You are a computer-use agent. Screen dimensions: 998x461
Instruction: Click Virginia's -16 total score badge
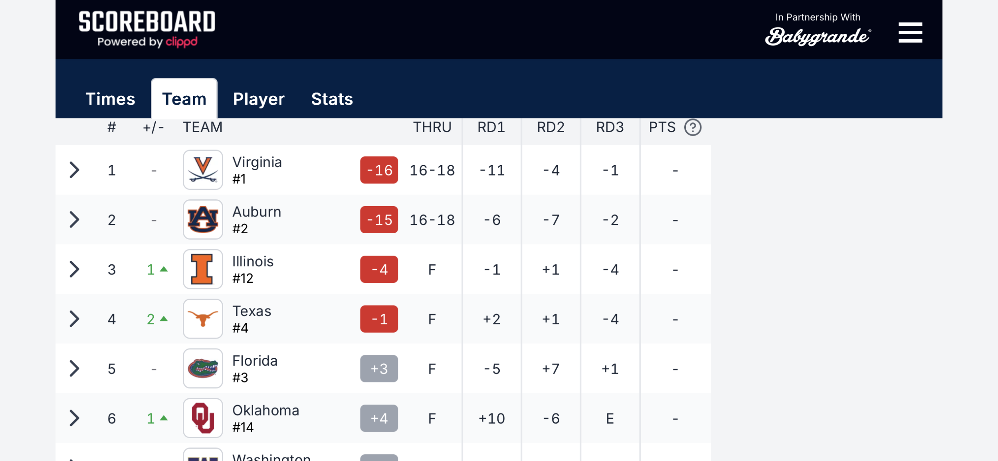[x=378, y=170]
